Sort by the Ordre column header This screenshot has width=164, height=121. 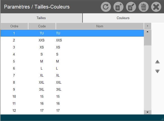tap(14, 26)
